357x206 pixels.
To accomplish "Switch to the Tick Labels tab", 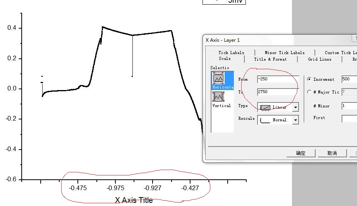I will (x=231, y=53).
